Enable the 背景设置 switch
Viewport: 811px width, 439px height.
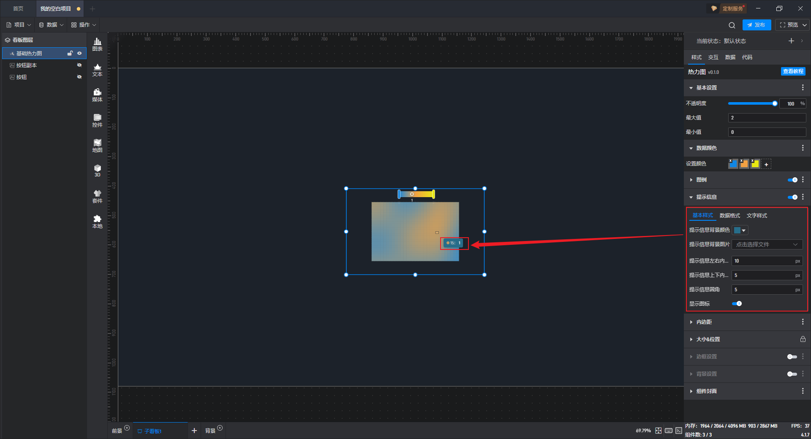(792, 374)
